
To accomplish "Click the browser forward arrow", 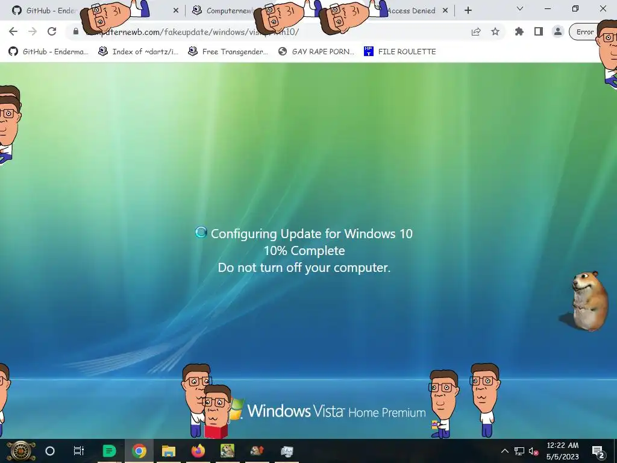I will click(33, 31).
